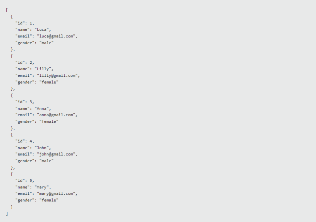Screen dimensions: 316x222
Task: Click the first "gender": "male" line
Action: (35, 43)
